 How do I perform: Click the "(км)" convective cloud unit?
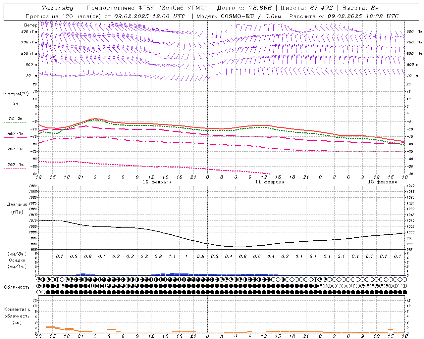coord(17,322)
